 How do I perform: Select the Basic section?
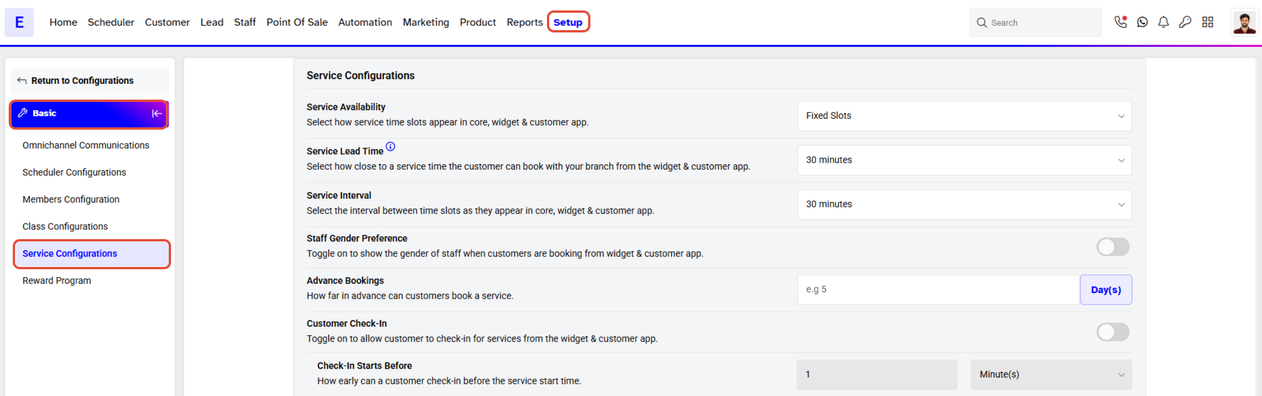[x=89, y=113]
